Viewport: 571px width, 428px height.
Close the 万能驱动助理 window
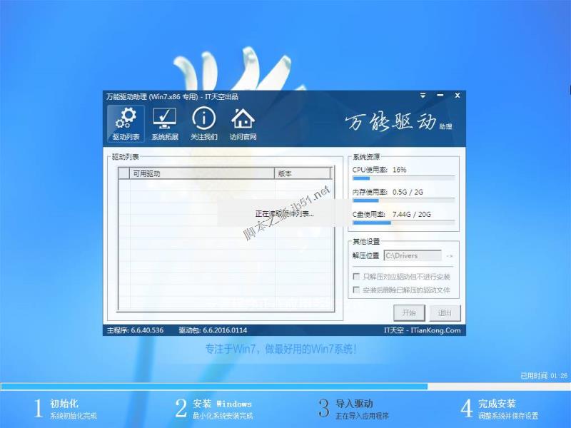point(458,96)
